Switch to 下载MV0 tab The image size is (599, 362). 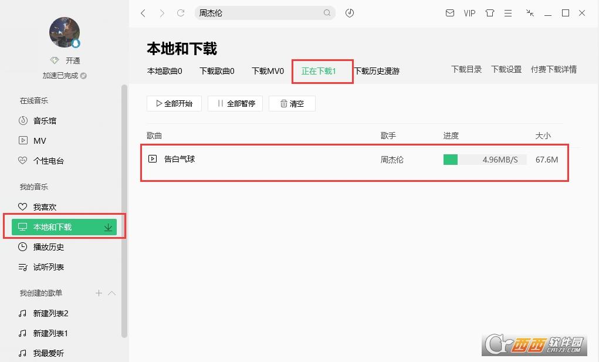pos(268,71)
